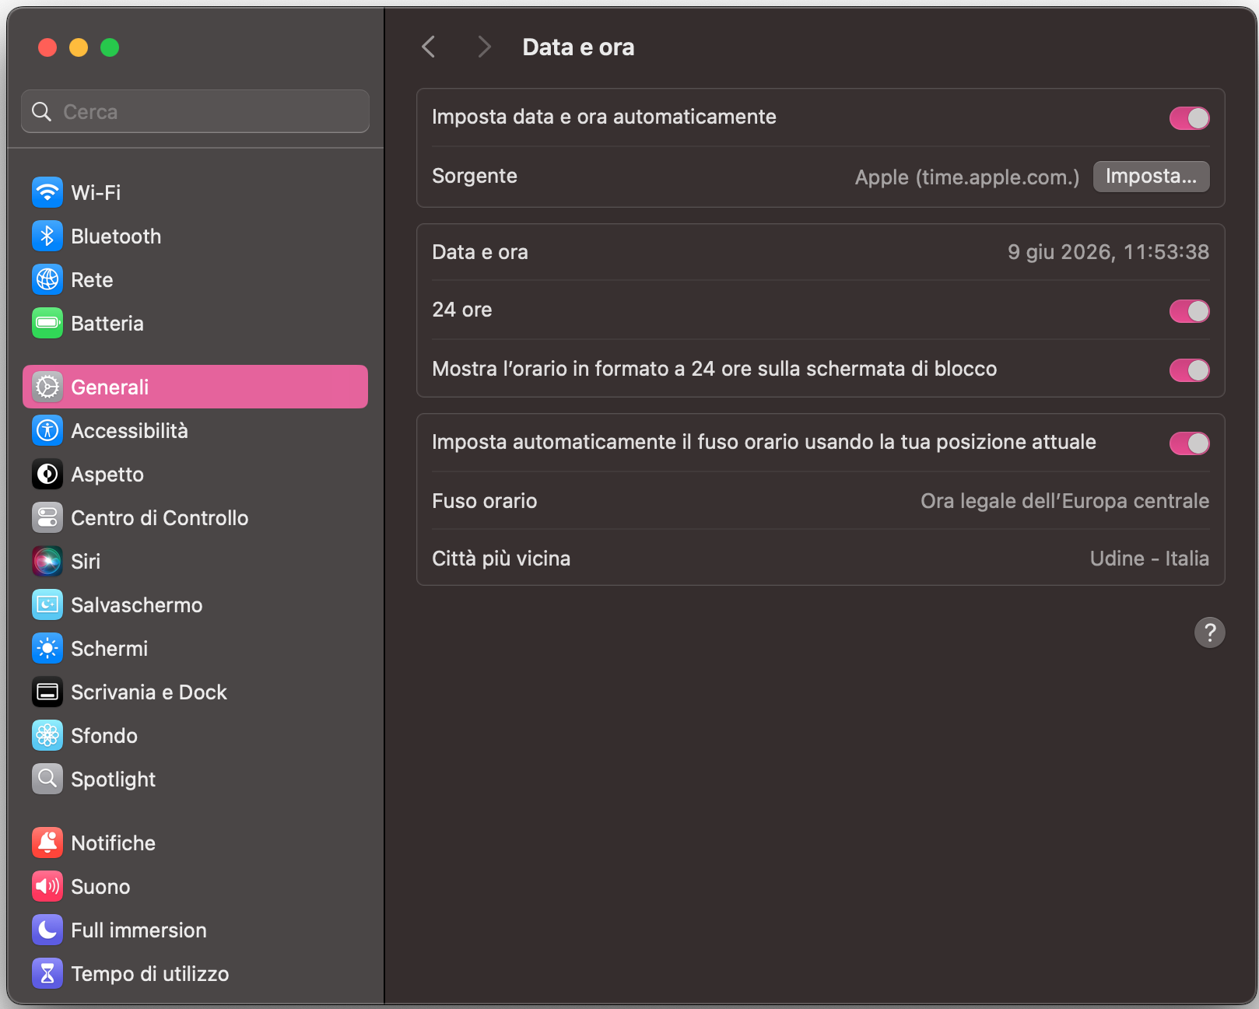Click the Fuso orario row label
This screenshot has height=1009, width=1259.
click(x=485, y=501)
